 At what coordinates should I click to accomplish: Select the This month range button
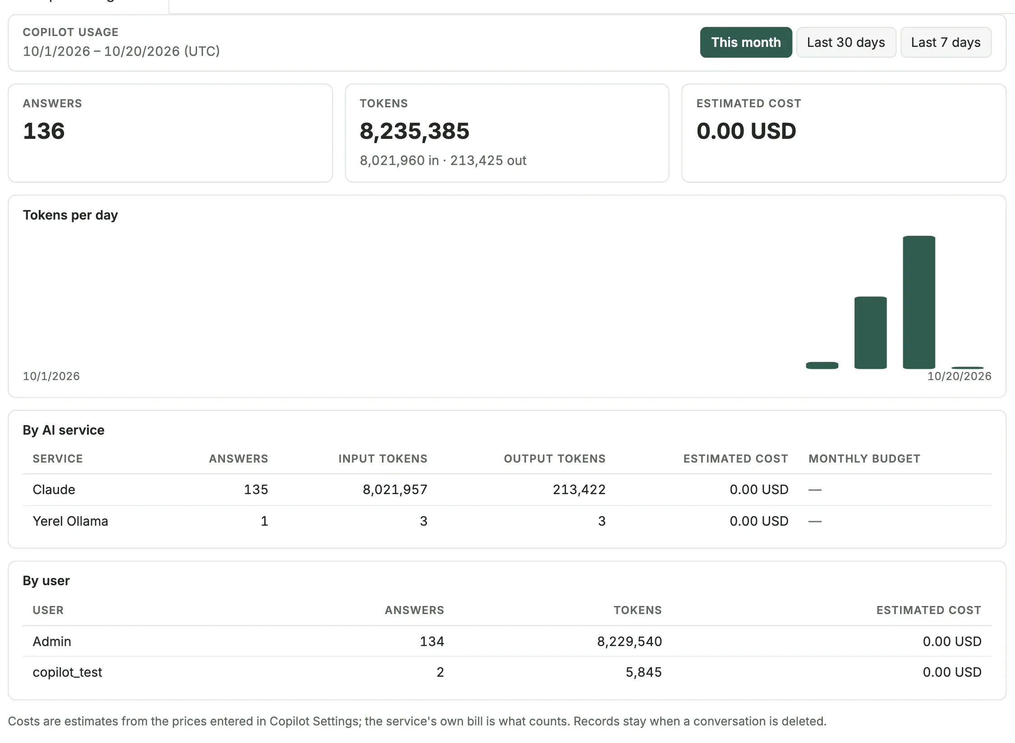[746, 42]
